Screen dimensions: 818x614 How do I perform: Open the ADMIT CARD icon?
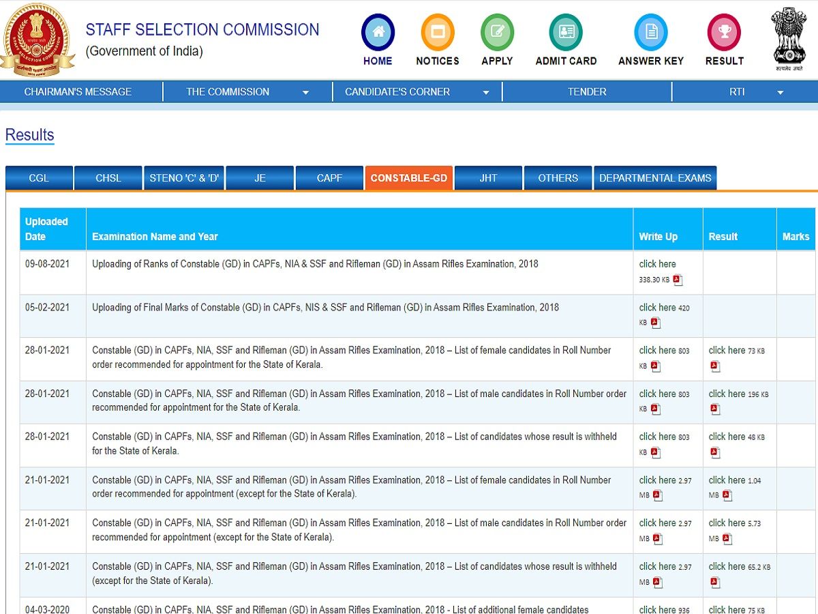[x=566, y=32]
